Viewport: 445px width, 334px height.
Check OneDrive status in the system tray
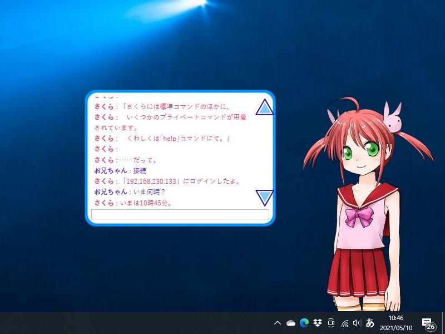click(290, 323)
